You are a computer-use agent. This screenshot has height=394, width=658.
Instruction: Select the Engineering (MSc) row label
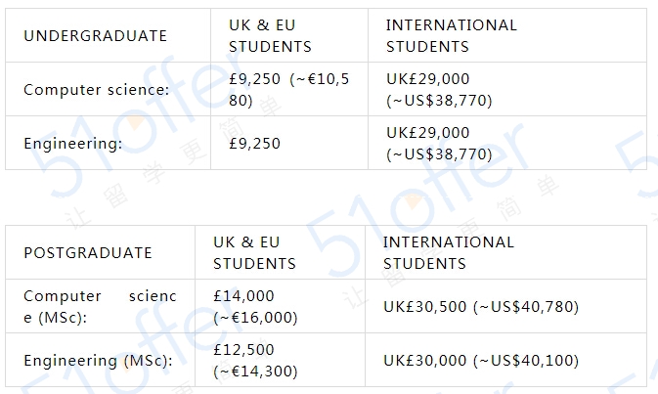pos(101,360)
